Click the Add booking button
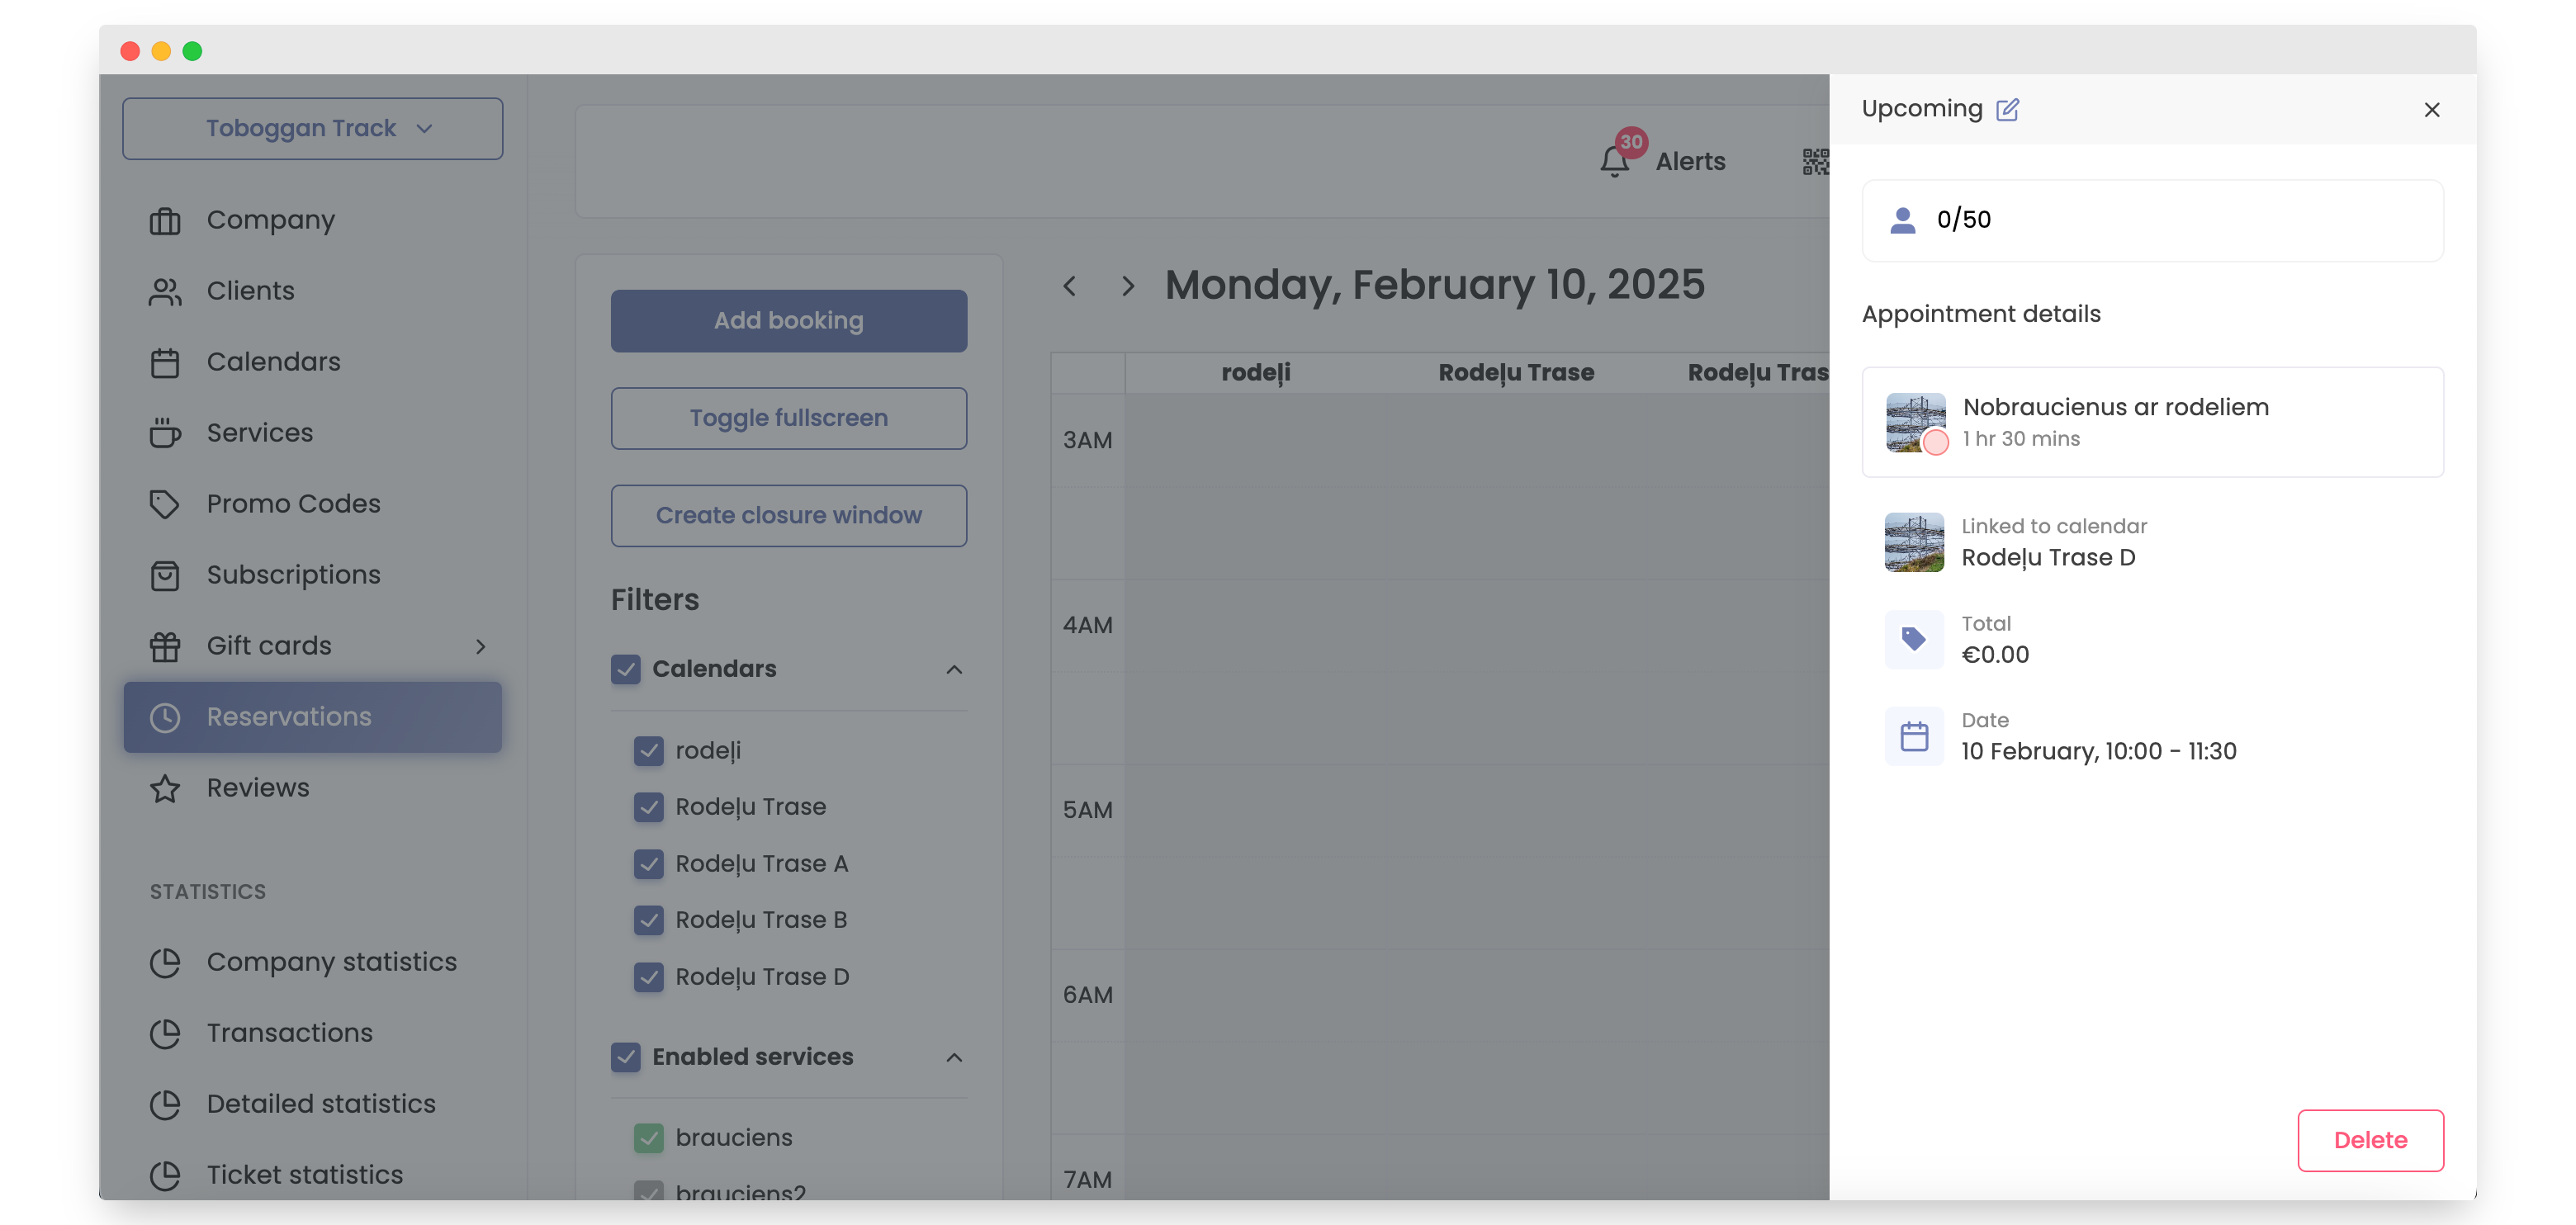Viewport: 2576px width, 1225px height. [x=788, y=321]
